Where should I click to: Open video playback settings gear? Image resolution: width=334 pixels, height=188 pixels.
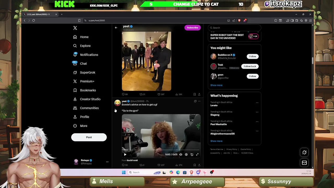pos(186,155)
